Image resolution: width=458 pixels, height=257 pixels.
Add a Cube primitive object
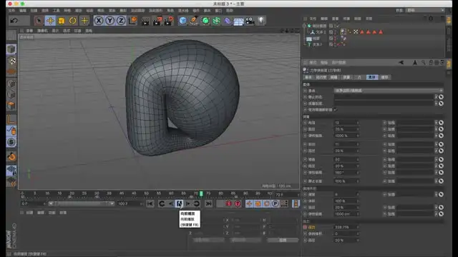click(x=182, y=21)
